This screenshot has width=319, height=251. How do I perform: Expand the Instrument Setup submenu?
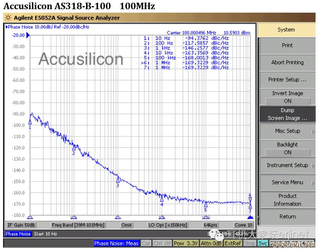click(x=287, y=165)
